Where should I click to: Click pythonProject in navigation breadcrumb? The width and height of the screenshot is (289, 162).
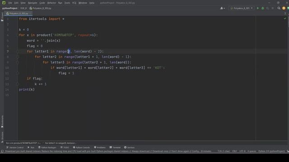(x=9, y=8)
